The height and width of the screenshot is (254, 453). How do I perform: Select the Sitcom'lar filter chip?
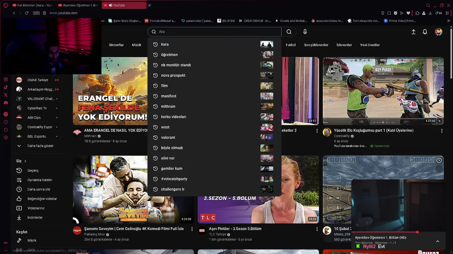pos(116,45)
